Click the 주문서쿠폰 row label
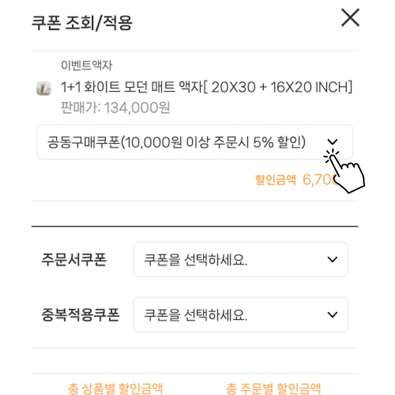This screenshot has width=395, height=395. click(74, 260)
